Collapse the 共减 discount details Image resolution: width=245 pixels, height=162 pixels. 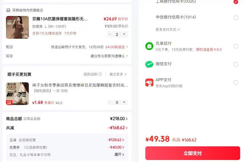[x=126, y=128]
